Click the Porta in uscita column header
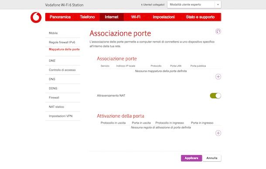The image size is (266, 169). (x=141, y=123)
